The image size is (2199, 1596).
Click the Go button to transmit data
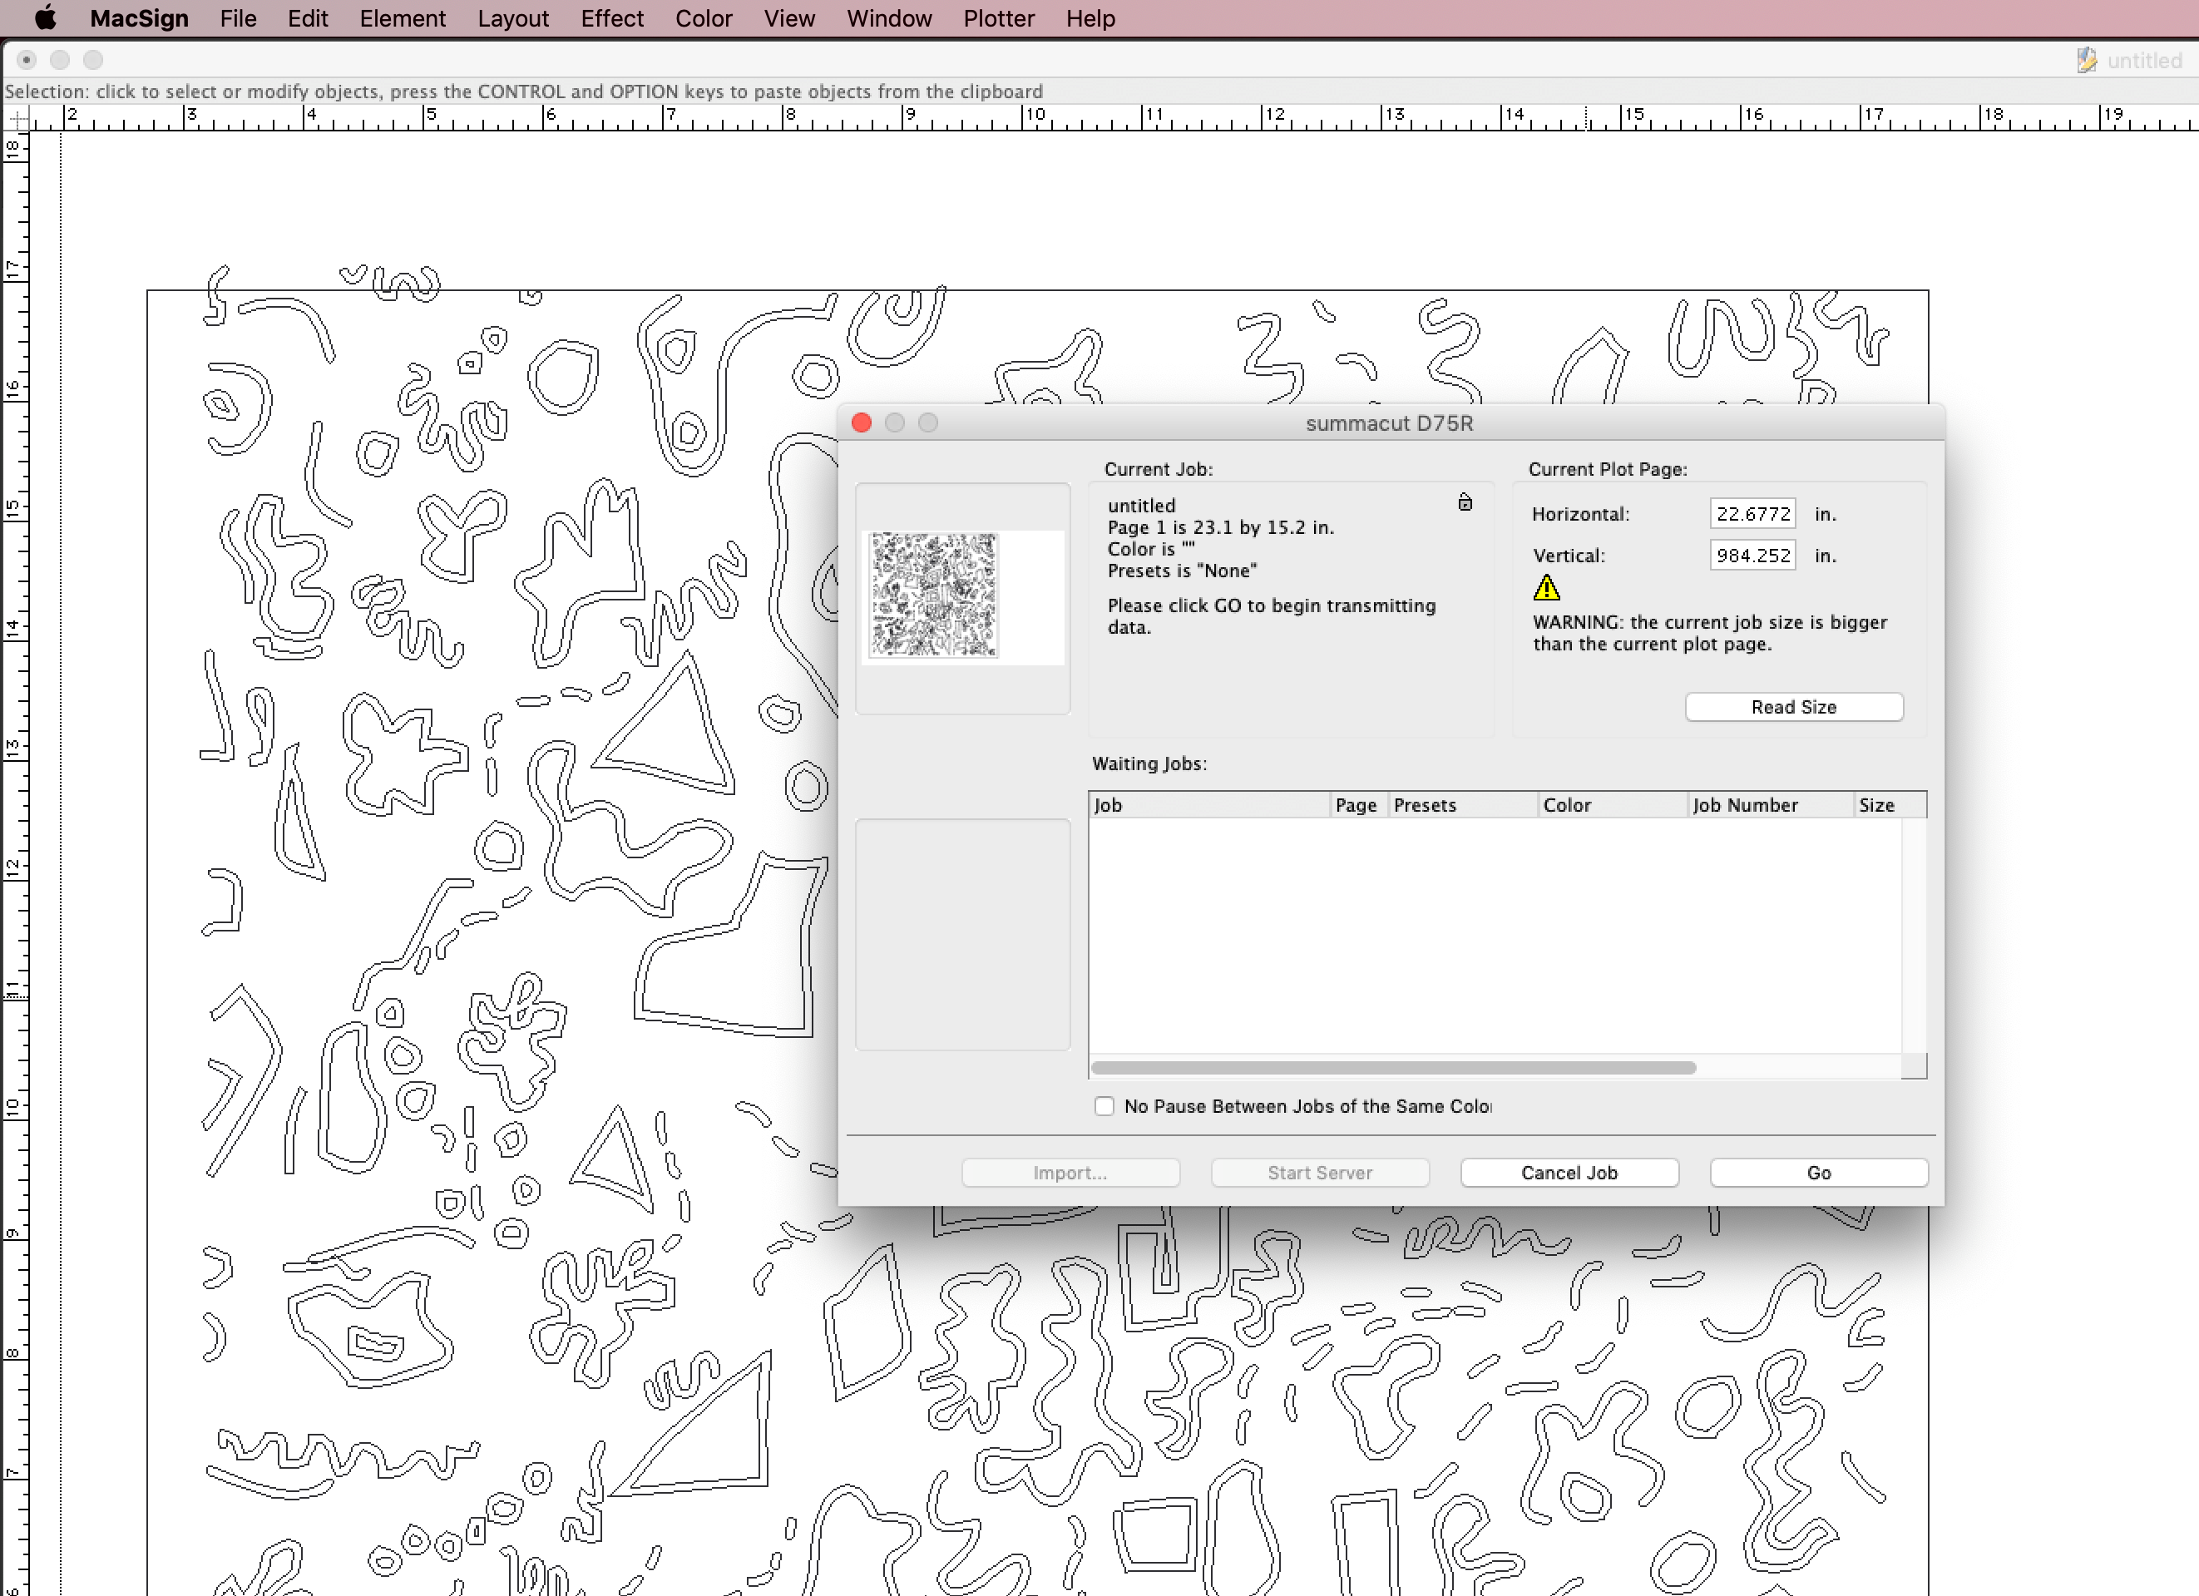[x=1818, y=1173]
